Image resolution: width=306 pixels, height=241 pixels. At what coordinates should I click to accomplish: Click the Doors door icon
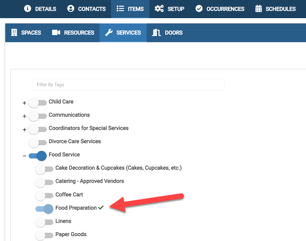pos(157,33)
